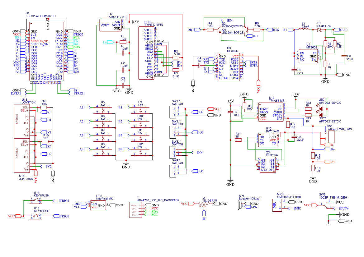364x257 pixels.
Task: Select the DW01A-G protection IC symbol U15
Action: (268, 140)
